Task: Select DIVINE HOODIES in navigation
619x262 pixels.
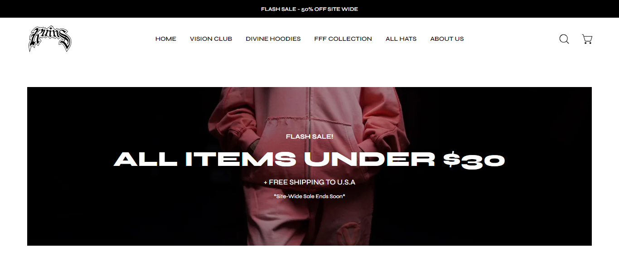Action: 273,39
